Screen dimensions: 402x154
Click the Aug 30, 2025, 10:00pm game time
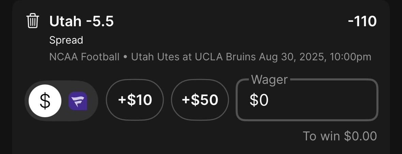(x=315, y=57)
